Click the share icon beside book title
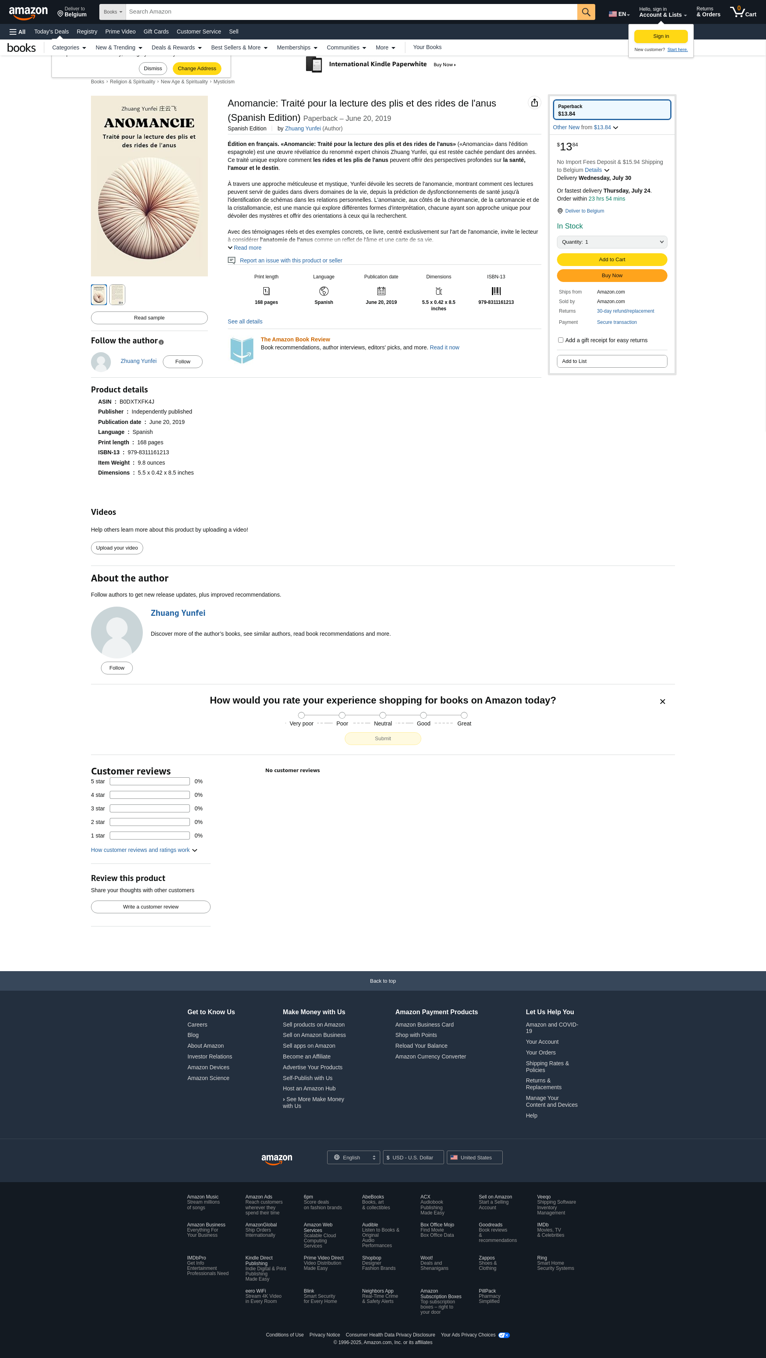766x1358 pixels. (534, 103)
